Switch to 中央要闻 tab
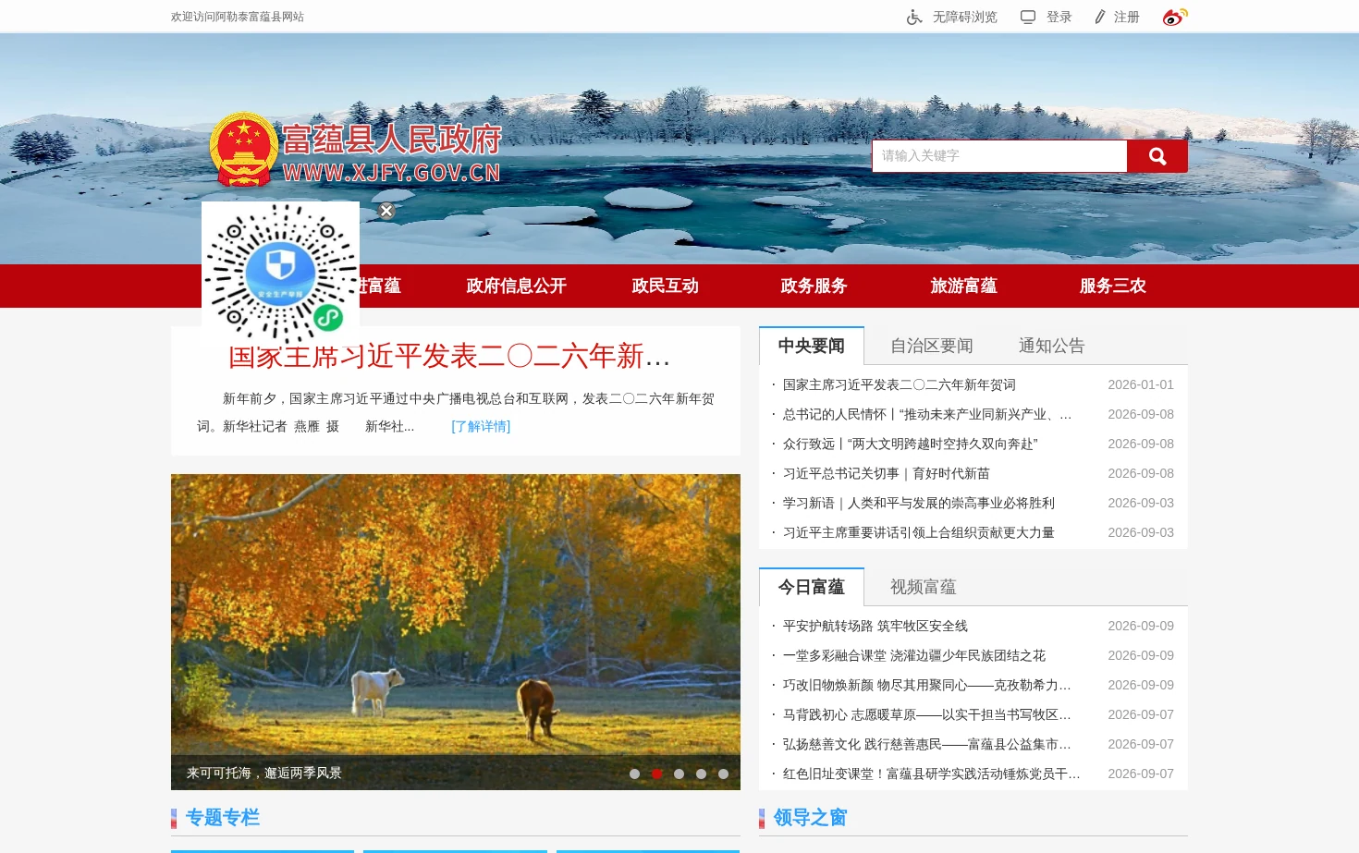The image size is (1359, 853). tap(812, 346)
